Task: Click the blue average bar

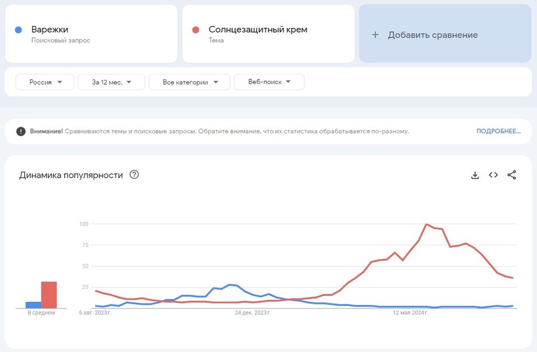Action: pyautogui.click(x=33, y=305)
